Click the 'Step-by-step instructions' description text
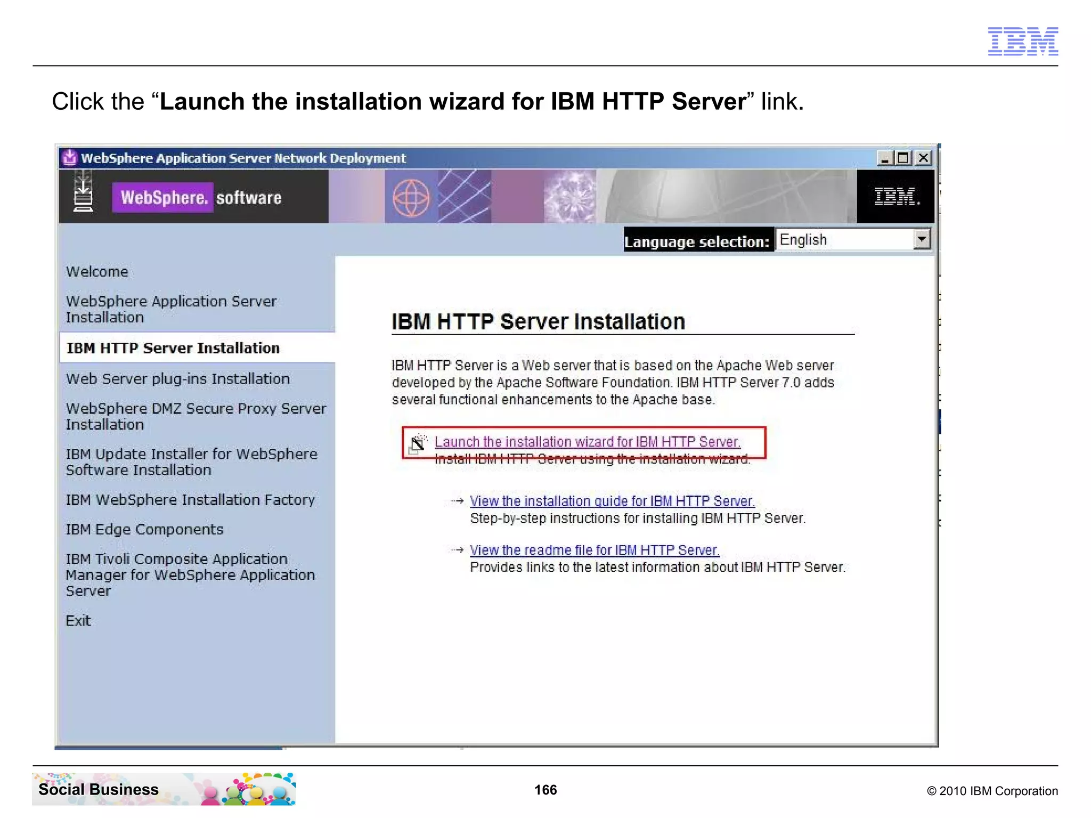This screenshot has height=818, width=1091. click(x=638, y=518)
